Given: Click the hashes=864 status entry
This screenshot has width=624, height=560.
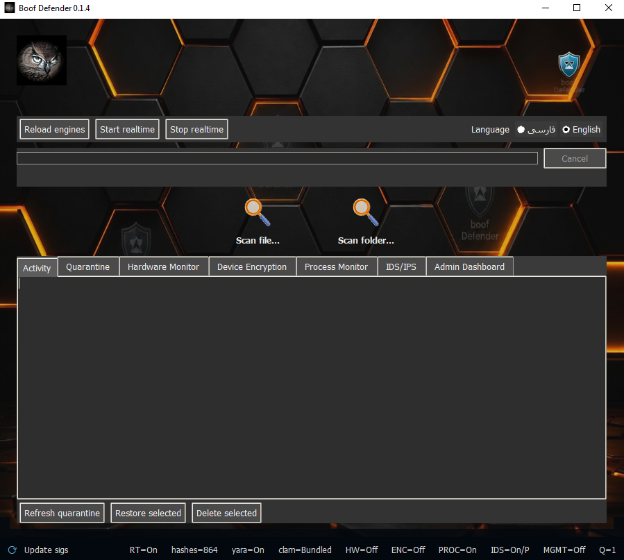Looking at the screenshot, I should tap(194, 550).
